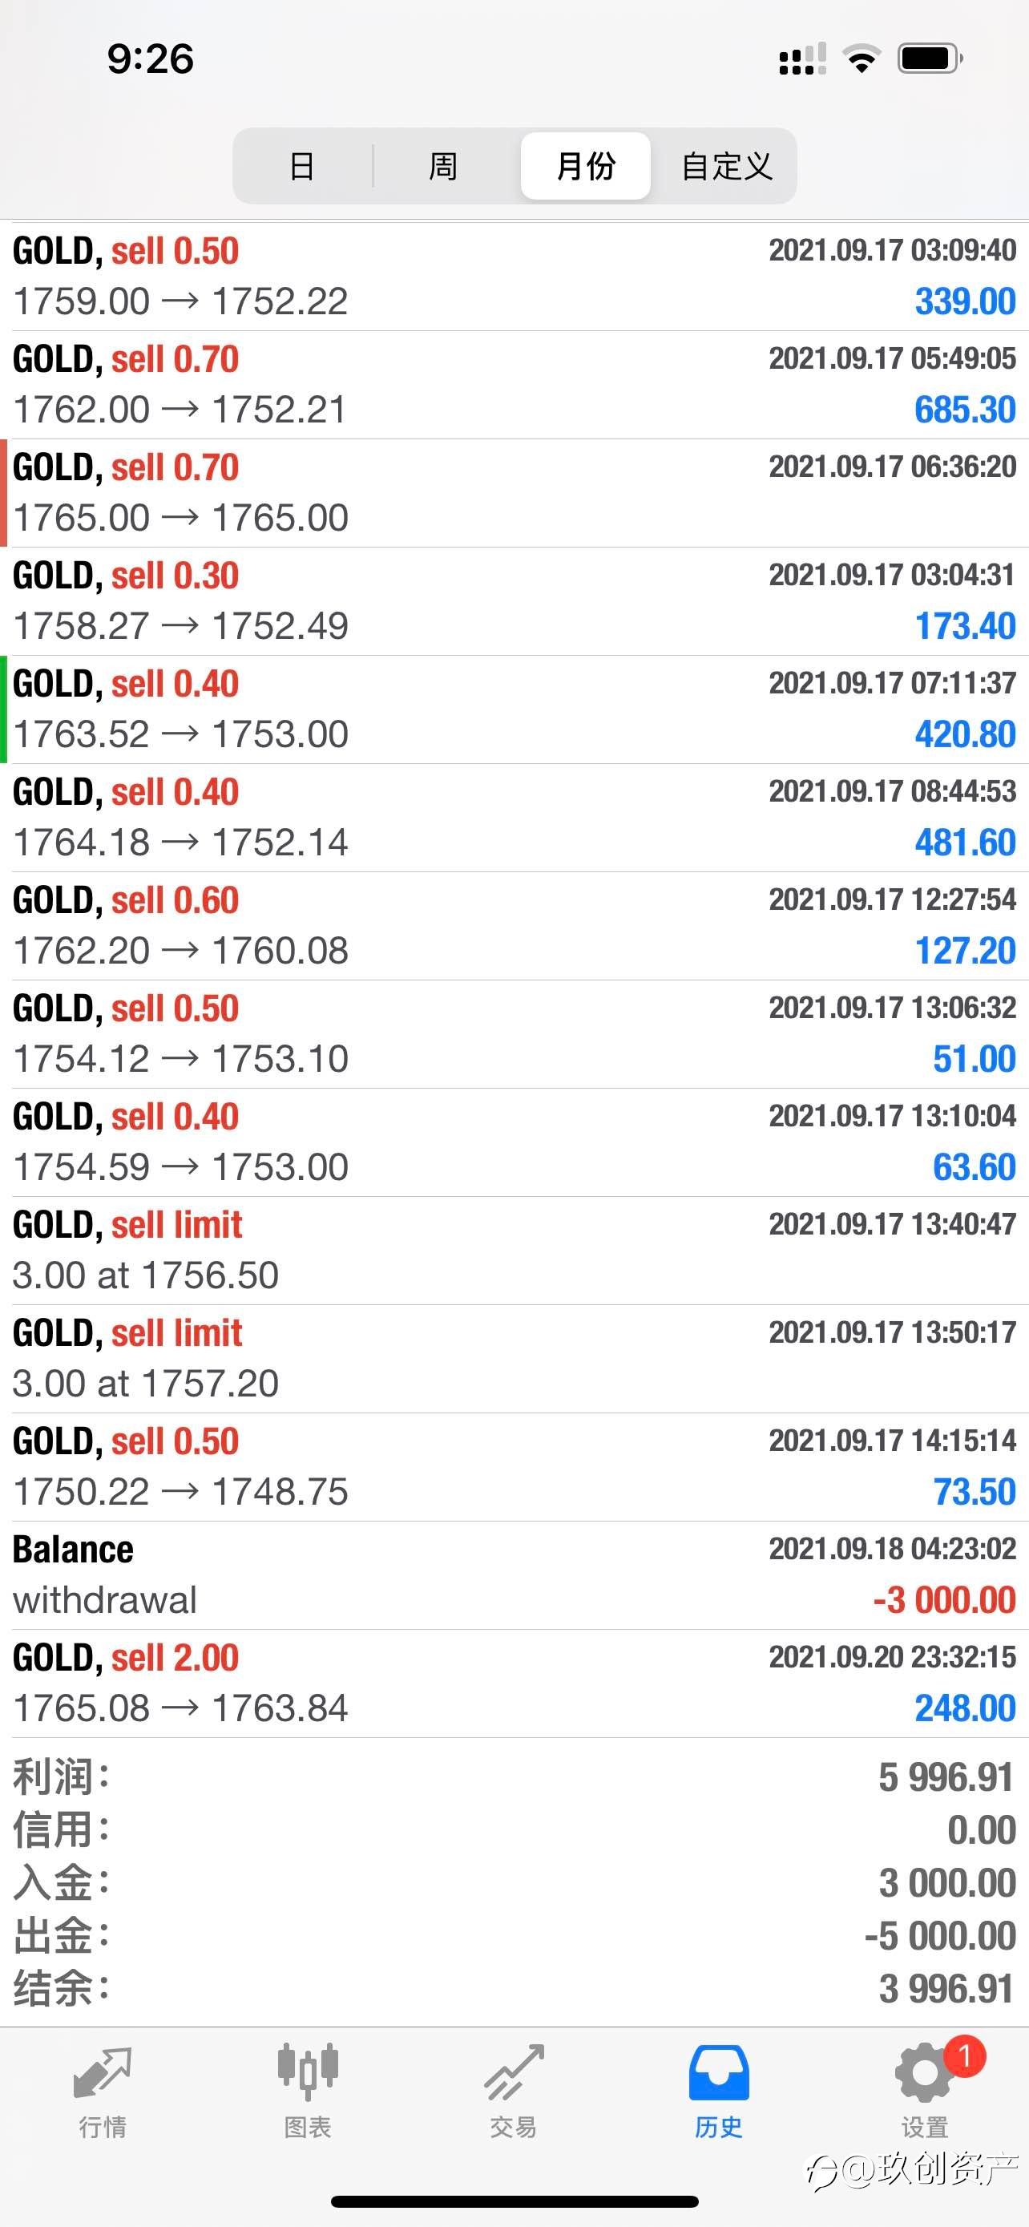This screenshot has height=2227, width=1029.
Task: Select GOLD sell 0.40 trade with 420.80
Action: (x=514, y=709)
